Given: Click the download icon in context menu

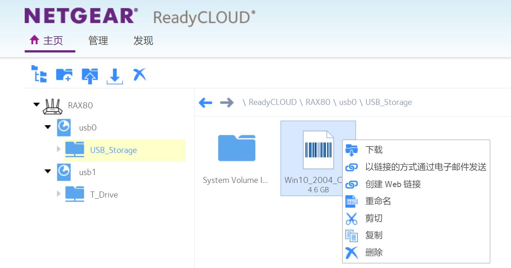Looking at the screenshot, I should click(x=351, y=150).
